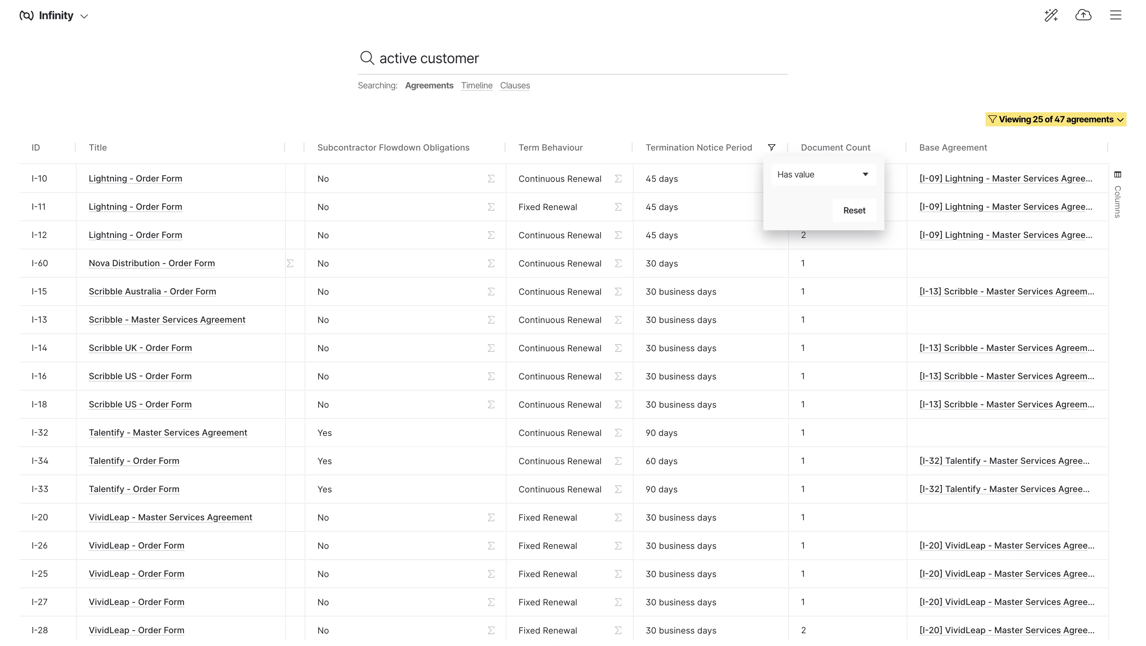Open base agreement link in I-10 row
The height and width of the screenshot is (646, 1146).
[1005, 179]
